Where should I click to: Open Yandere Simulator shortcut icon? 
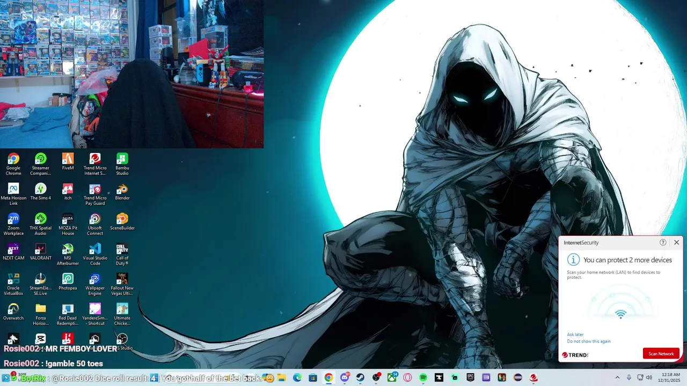(95, 314)
